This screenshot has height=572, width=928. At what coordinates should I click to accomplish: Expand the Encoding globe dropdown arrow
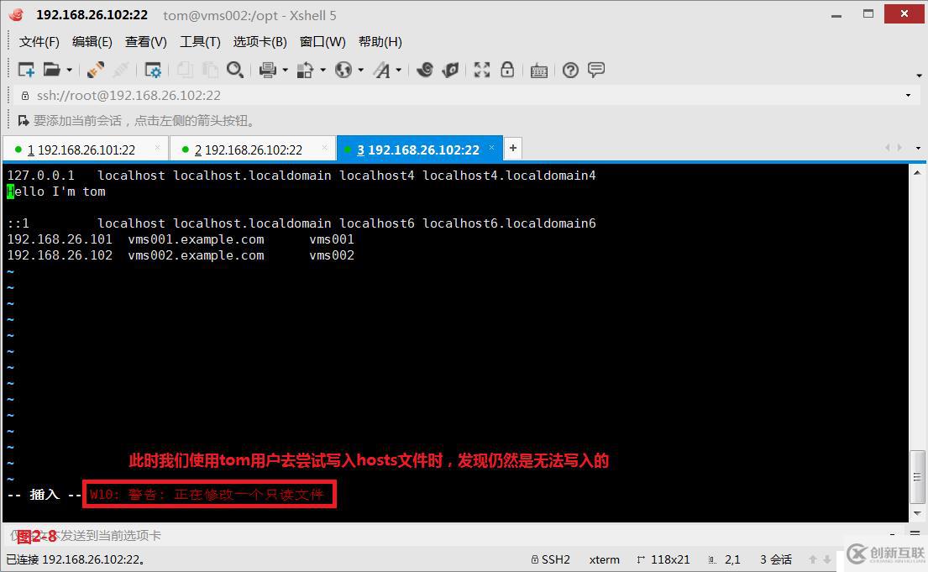point(361,71)
